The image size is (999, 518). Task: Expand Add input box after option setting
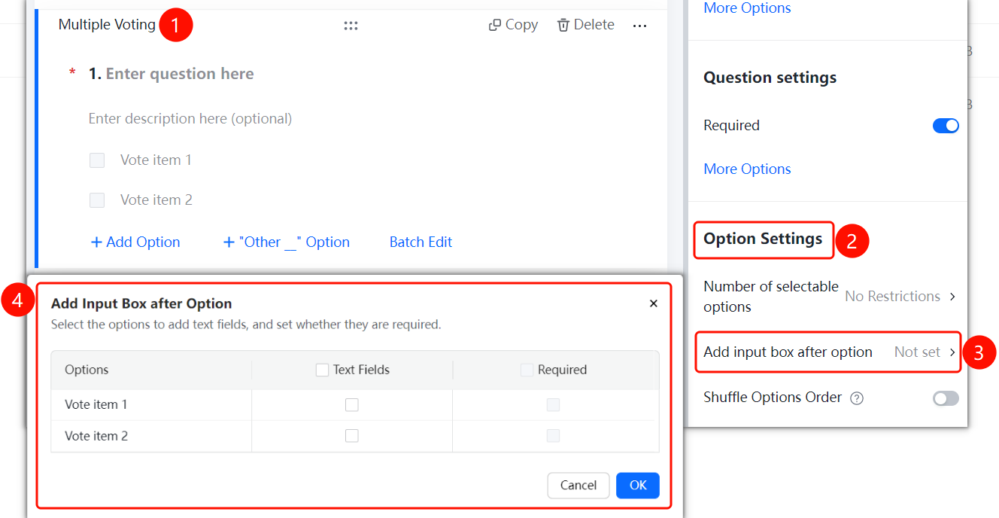pos(830,352)
